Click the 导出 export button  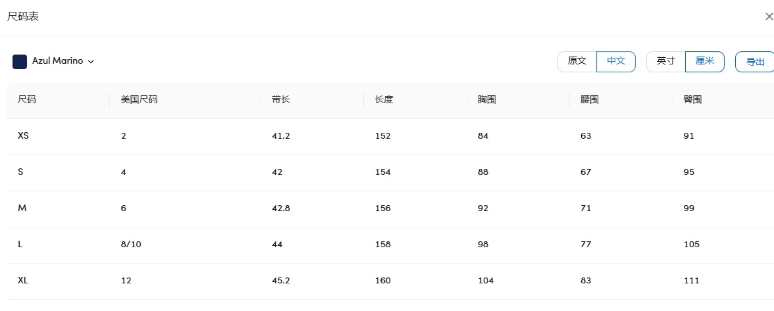click(755, 62)
